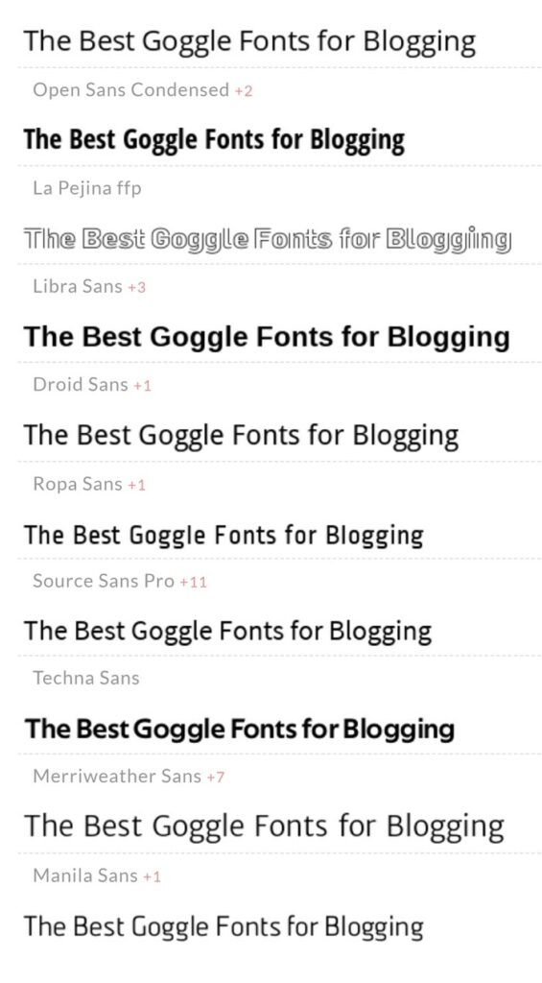
Task: Select the Merriweather Sans font label
Action: [x=117, y=776]
